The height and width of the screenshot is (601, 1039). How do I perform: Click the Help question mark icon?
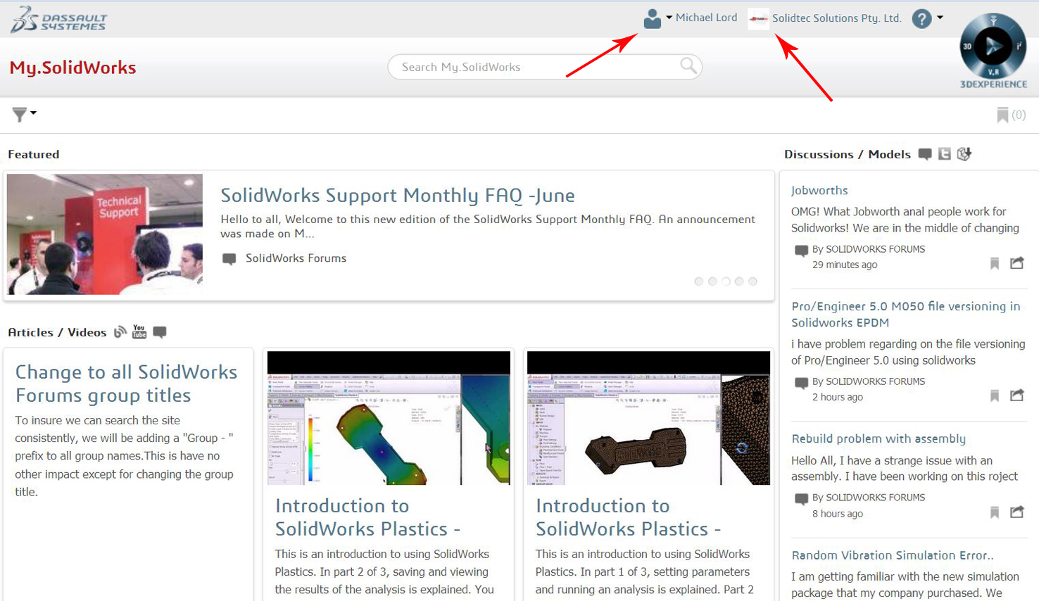(x=921, y=19)
